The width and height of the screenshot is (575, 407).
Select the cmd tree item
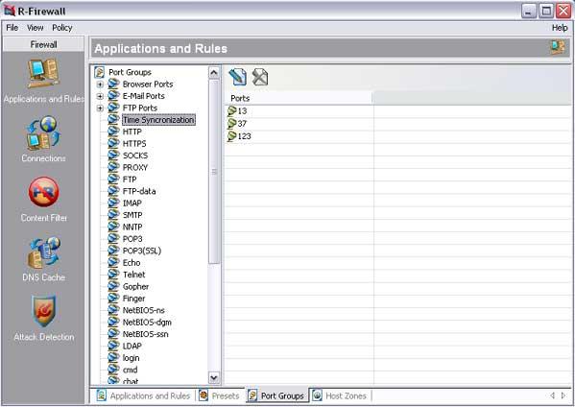click(x=131, y=370)
